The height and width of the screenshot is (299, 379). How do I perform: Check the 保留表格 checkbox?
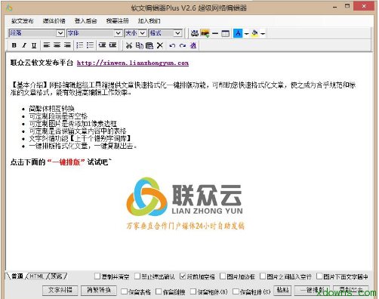tap(124, 291)
